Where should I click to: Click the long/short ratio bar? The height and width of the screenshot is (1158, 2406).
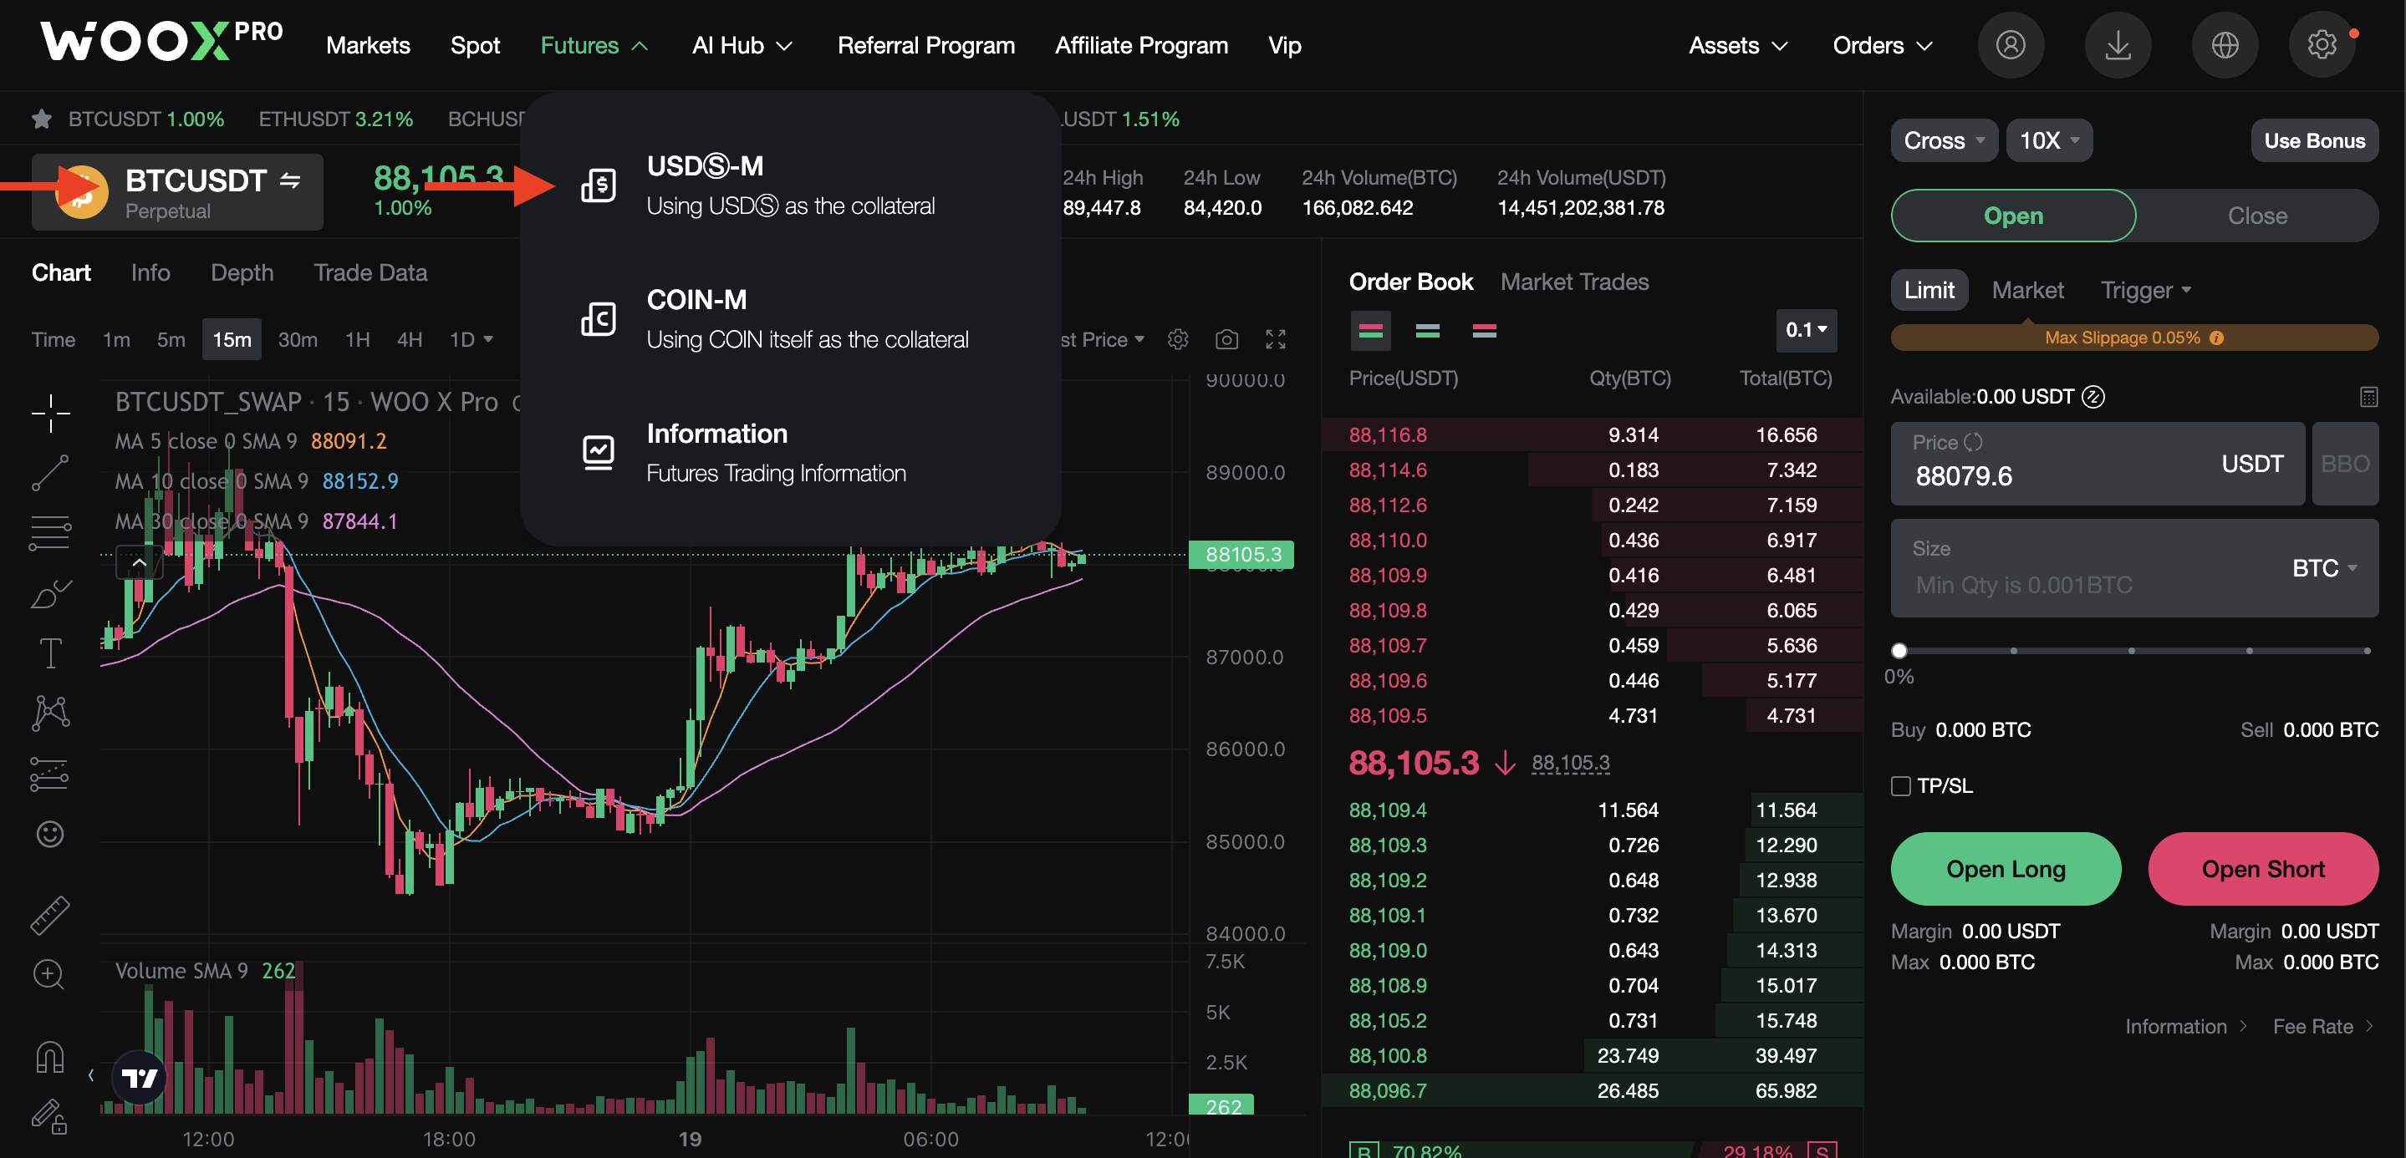(x=1593, y=1150)
